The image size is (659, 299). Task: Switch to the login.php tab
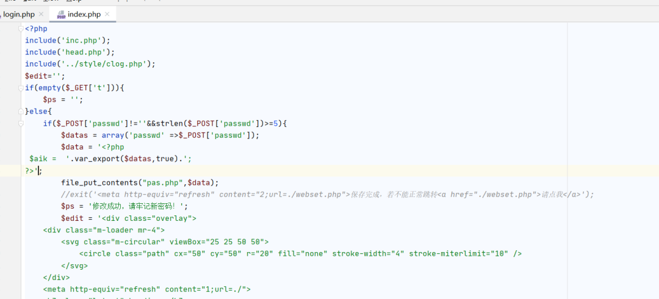(19, 14)
